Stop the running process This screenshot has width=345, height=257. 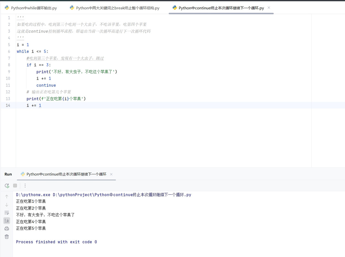point(15,185)
